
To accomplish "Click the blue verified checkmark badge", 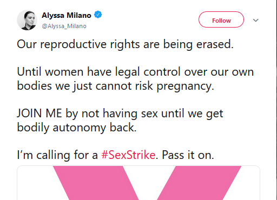I will 98,15.
